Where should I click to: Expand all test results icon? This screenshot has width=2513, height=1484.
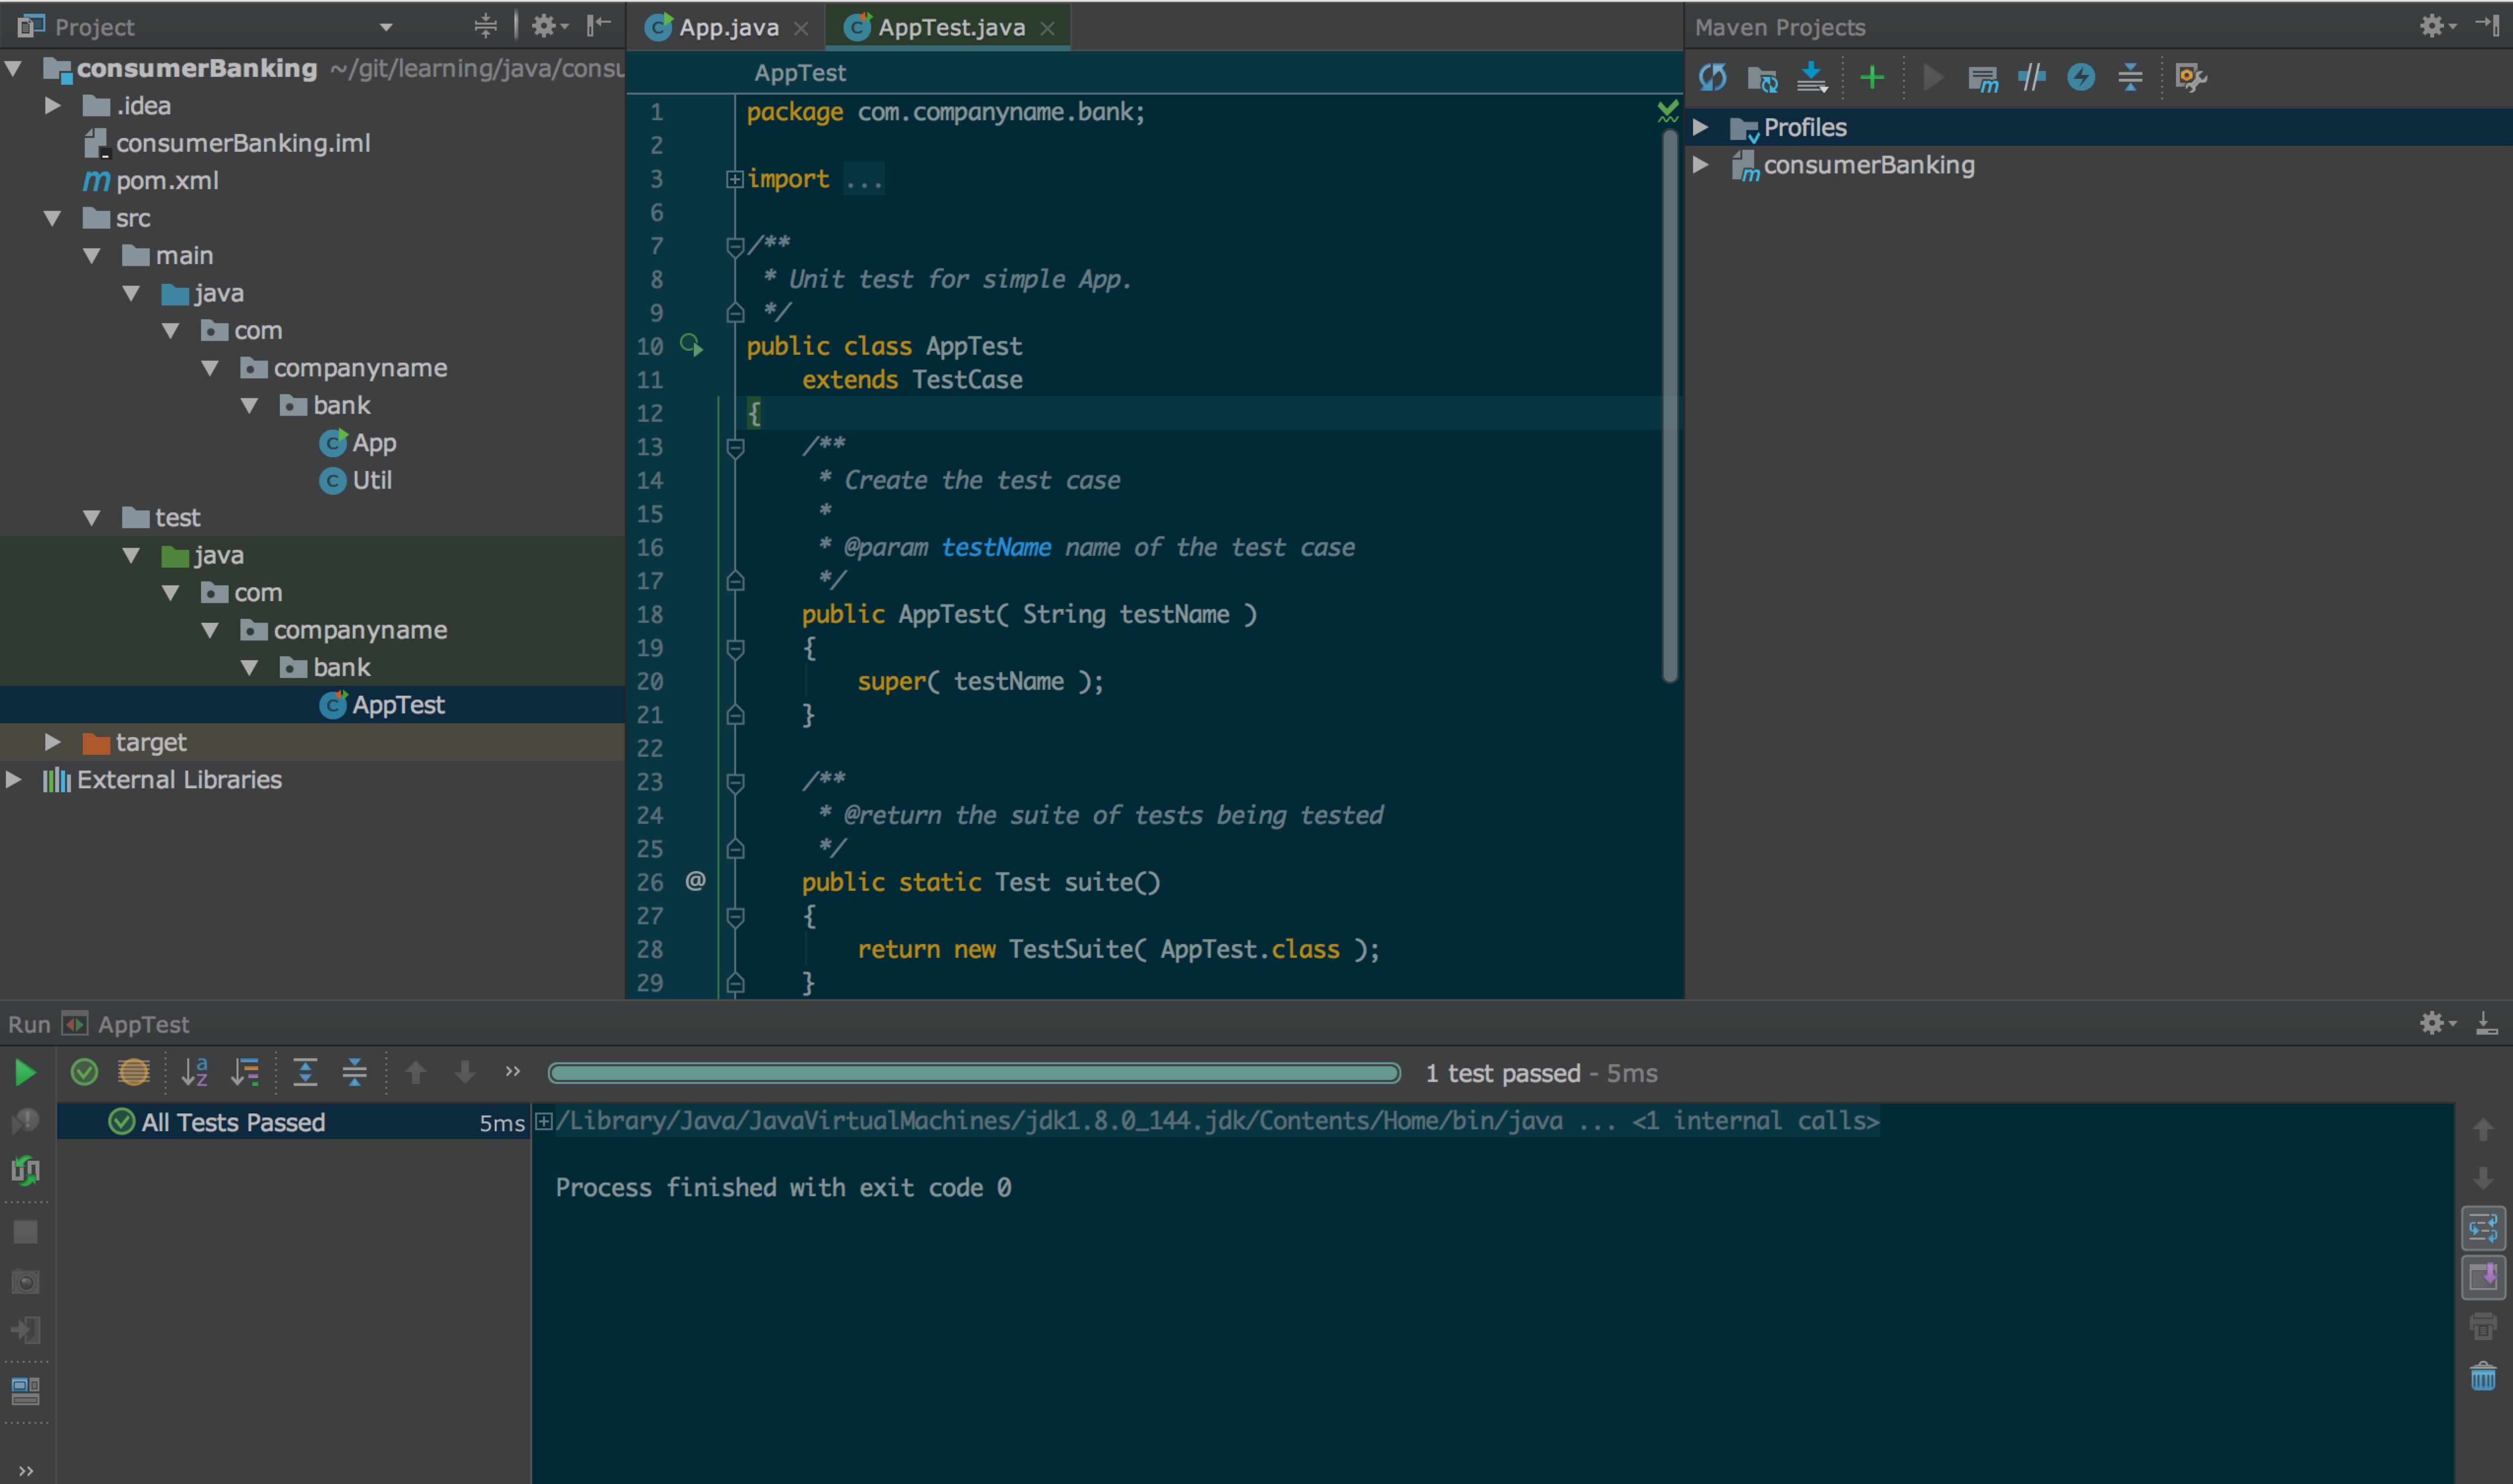point(305,1073)
